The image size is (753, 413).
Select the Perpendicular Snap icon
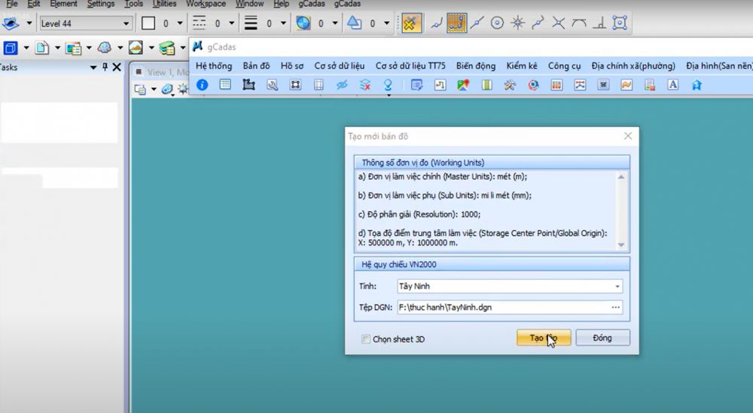click(599, 23)
